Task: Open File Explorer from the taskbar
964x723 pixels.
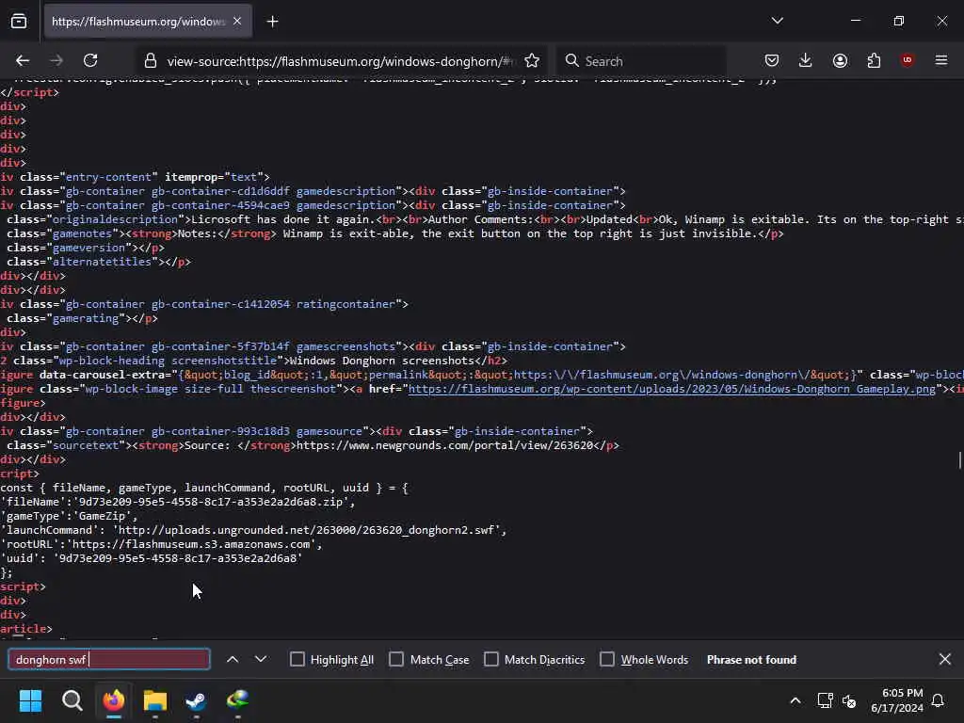Action: [155, 700]
